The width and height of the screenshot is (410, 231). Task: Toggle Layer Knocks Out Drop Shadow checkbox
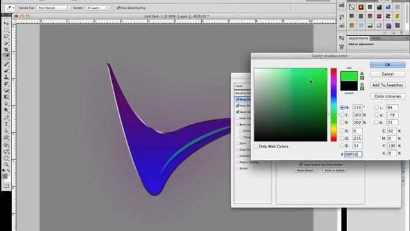[300, 164]
